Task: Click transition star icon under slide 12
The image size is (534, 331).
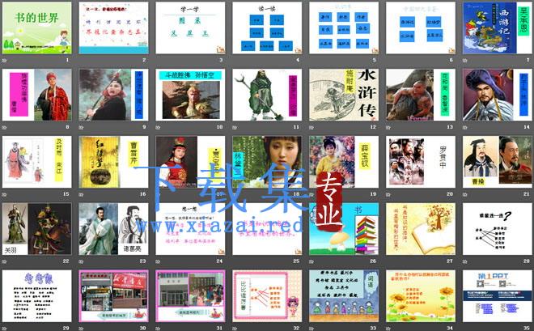Action: point(311,128)
